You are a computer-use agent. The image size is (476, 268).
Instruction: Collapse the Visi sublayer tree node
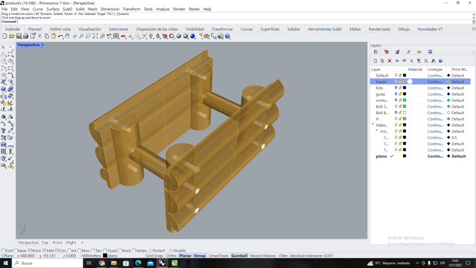(377, 131)
